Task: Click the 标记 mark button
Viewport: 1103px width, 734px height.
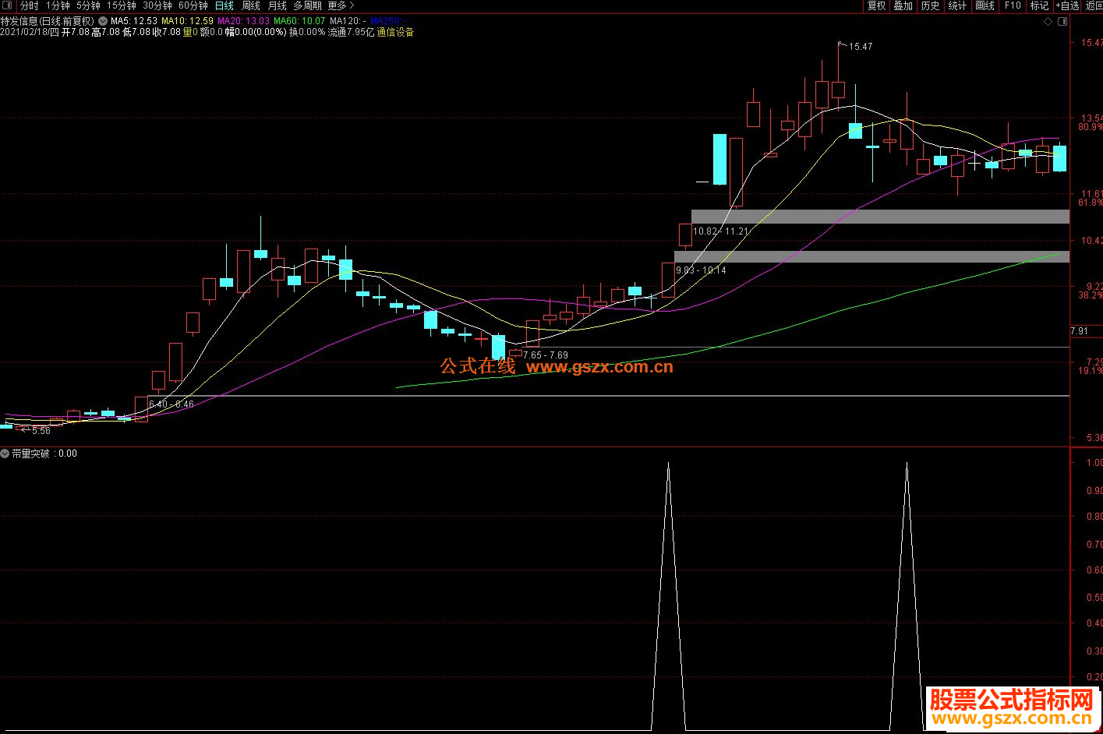Action: coord(1039,5)
